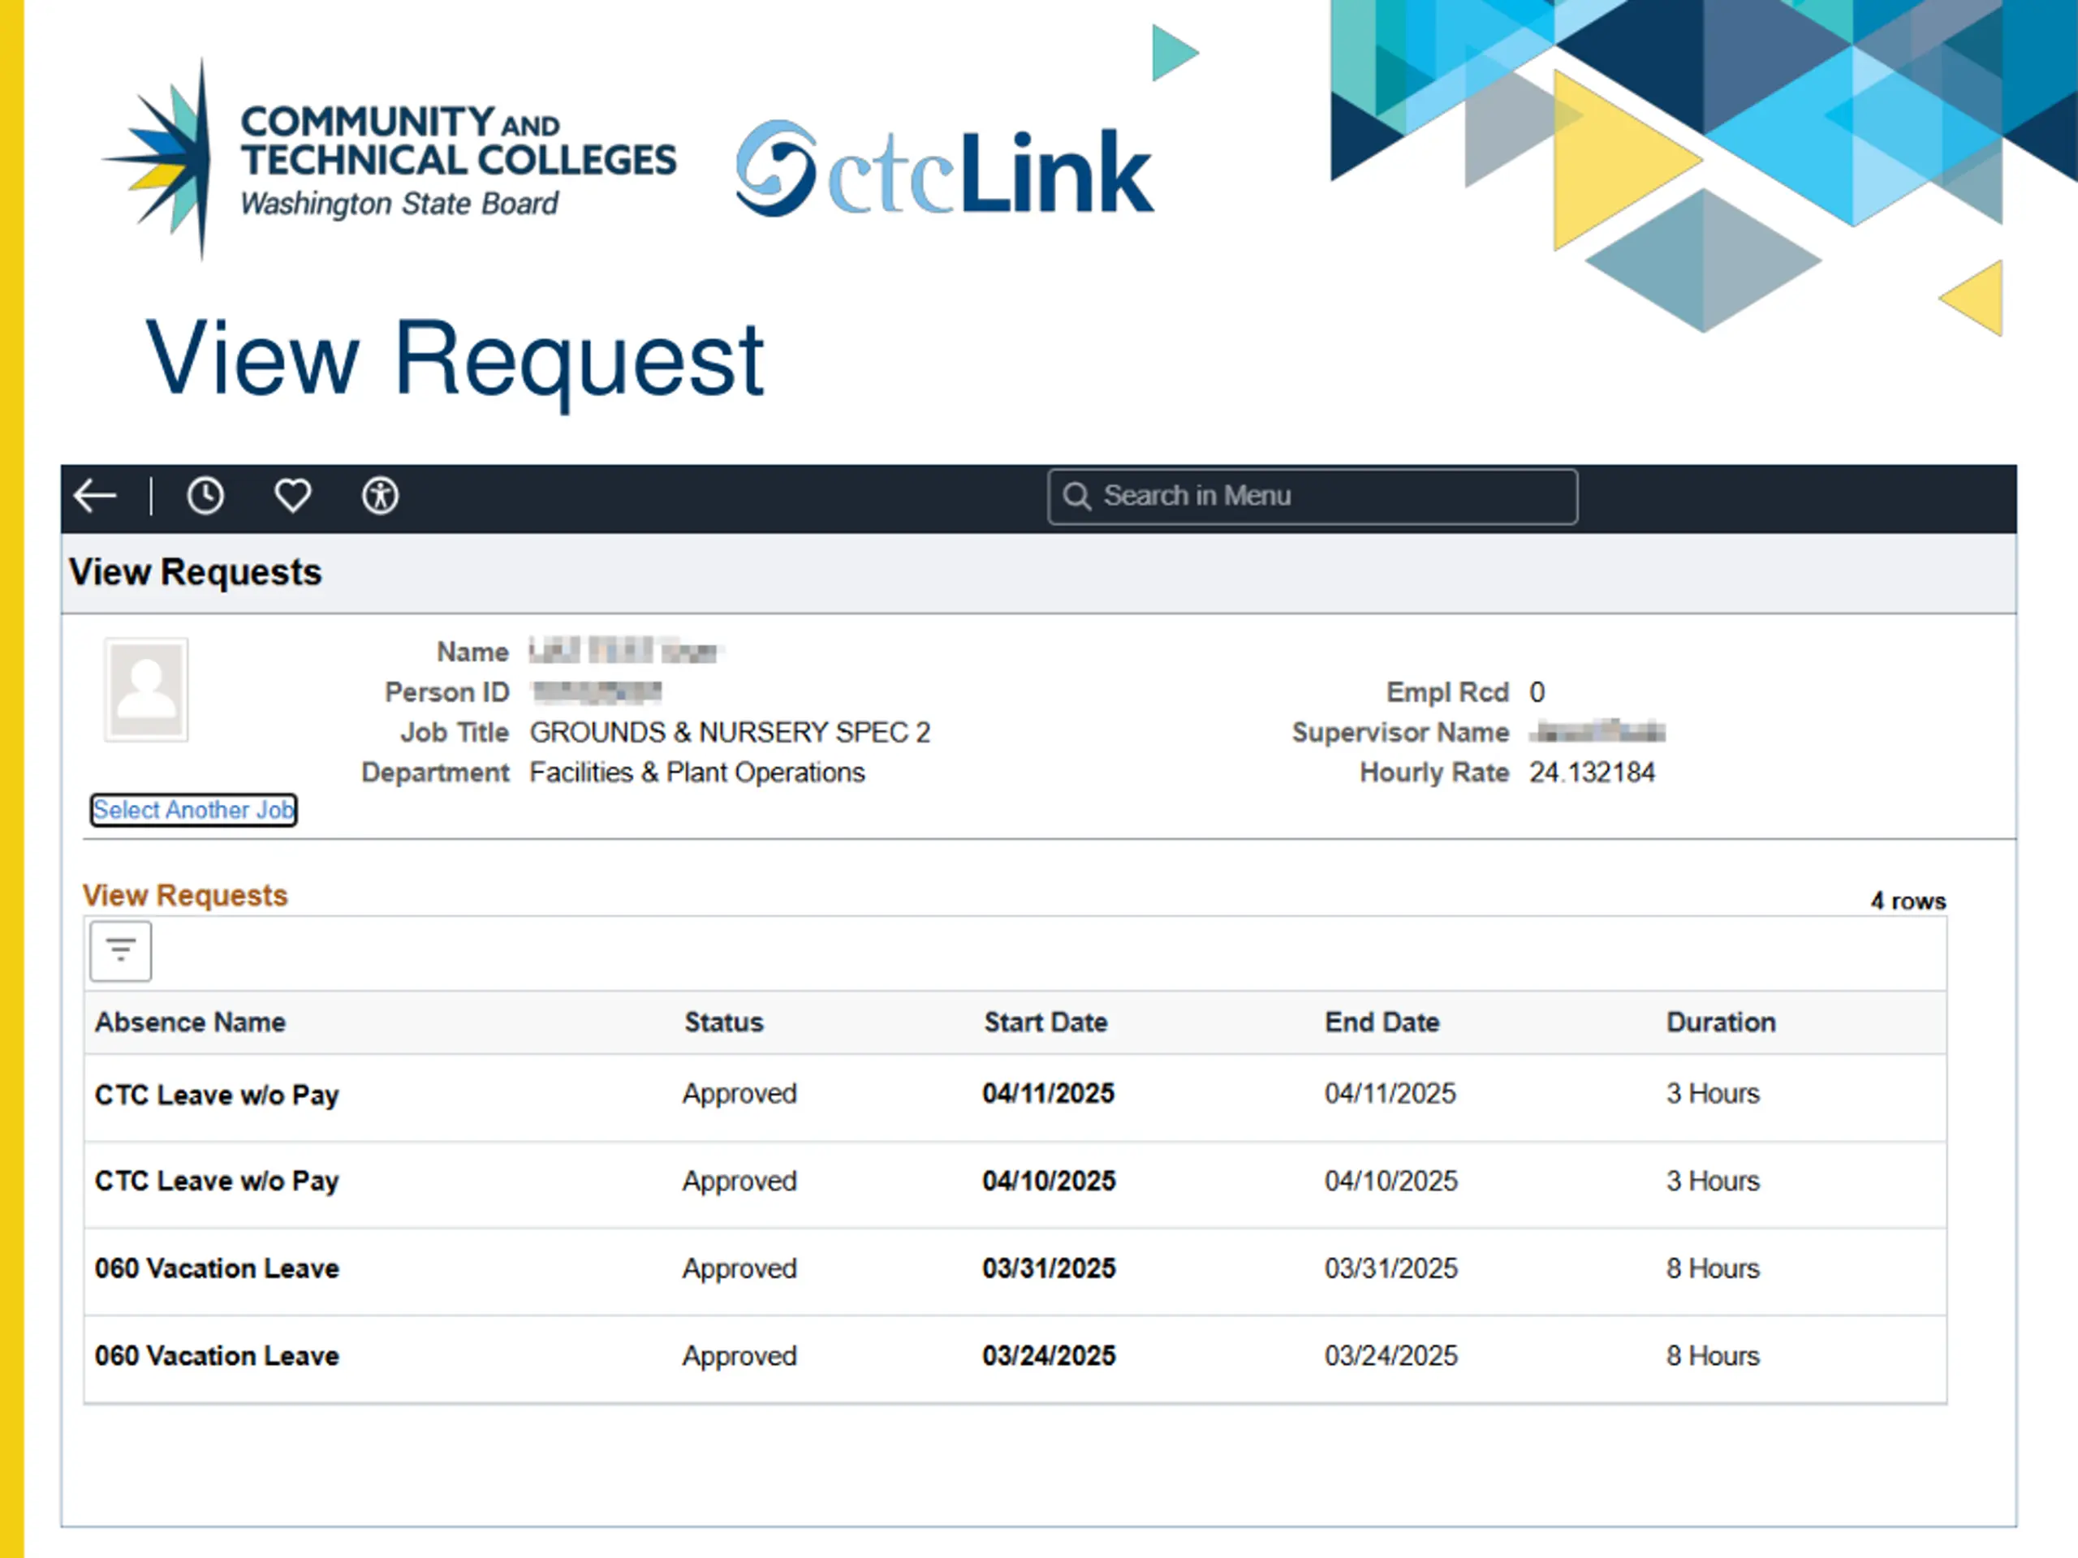The height and width of the screenshot is (1558, 2078).
Task: Click the employee profile photo placeholder
Action: (x=147, y=691)
